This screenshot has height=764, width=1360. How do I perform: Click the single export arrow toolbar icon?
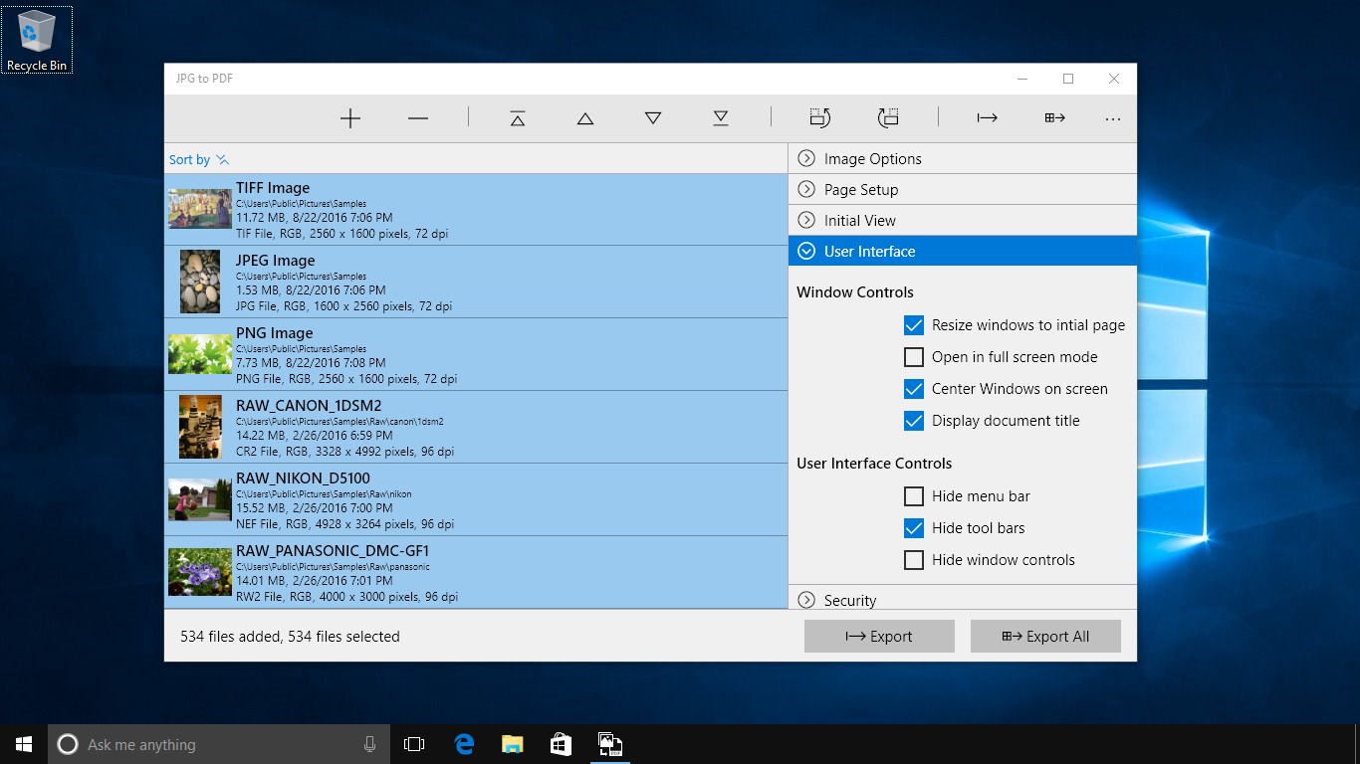(x=988, y=118)
